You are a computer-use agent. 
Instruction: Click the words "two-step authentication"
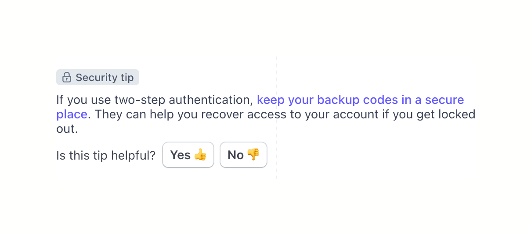pyautogui.click(x=183, y=100)
